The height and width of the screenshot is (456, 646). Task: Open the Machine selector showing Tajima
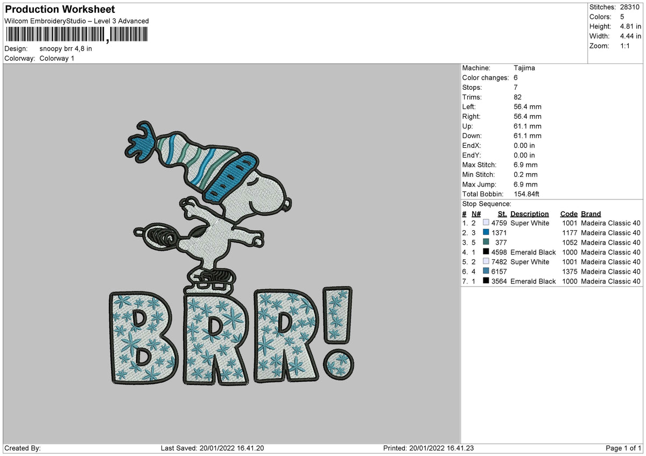coord(524,68)
